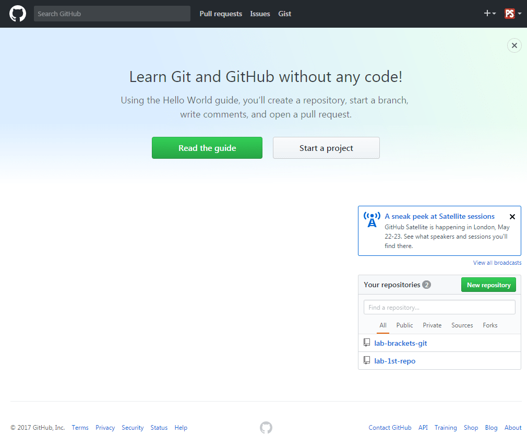Switch to the Private repositories tab
Screen dimensions: 527x435
click(432, 325)
